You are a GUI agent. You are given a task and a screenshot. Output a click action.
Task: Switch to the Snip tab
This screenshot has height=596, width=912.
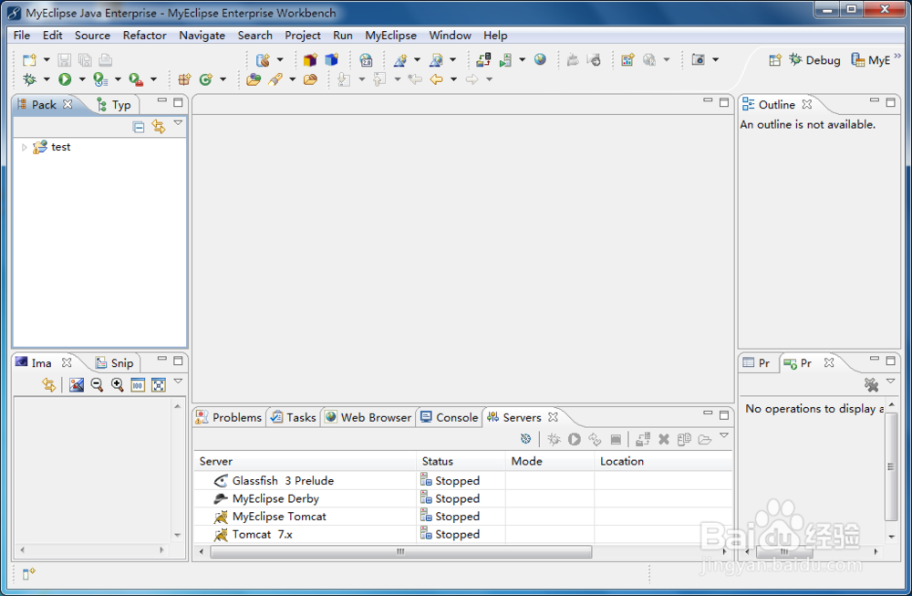pyautogui.click(x=115, y=363)
